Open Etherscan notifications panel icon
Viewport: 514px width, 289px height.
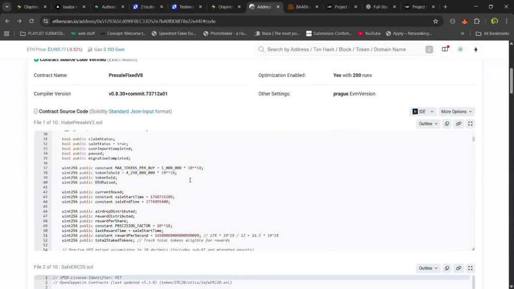click(445, 49)
